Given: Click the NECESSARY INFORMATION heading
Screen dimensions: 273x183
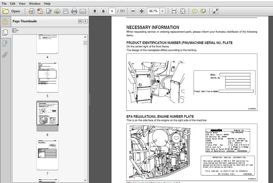Looking at the screenshot, I should click(153, 27).
